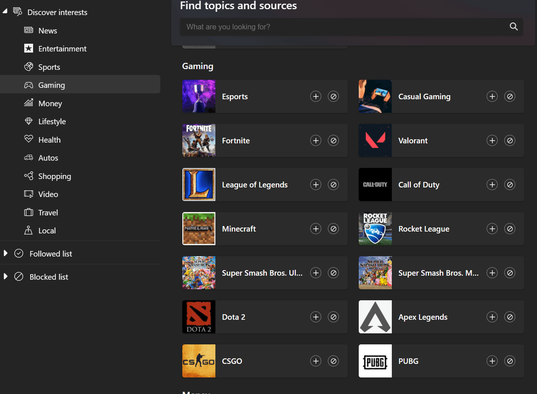Open the Lifestyle category
Image resolution: width=537 pixels, height=394 pixels.
coord(80,121)
